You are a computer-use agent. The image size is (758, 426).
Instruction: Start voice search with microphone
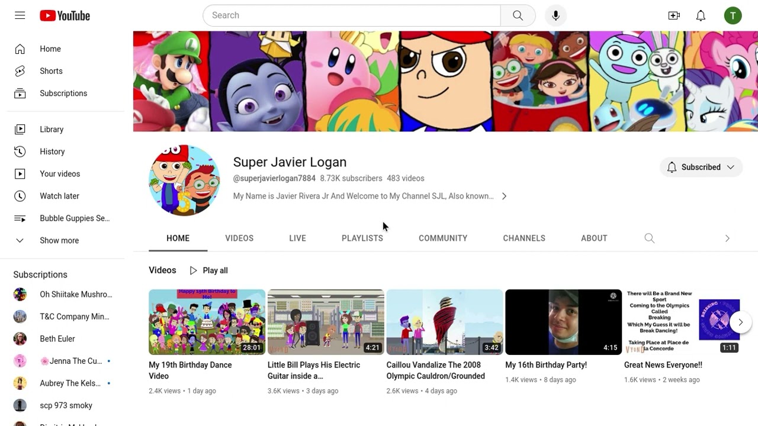coord(555,15)
